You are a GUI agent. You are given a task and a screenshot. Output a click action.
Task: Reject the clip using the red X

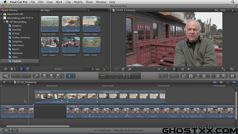(28, 76)
